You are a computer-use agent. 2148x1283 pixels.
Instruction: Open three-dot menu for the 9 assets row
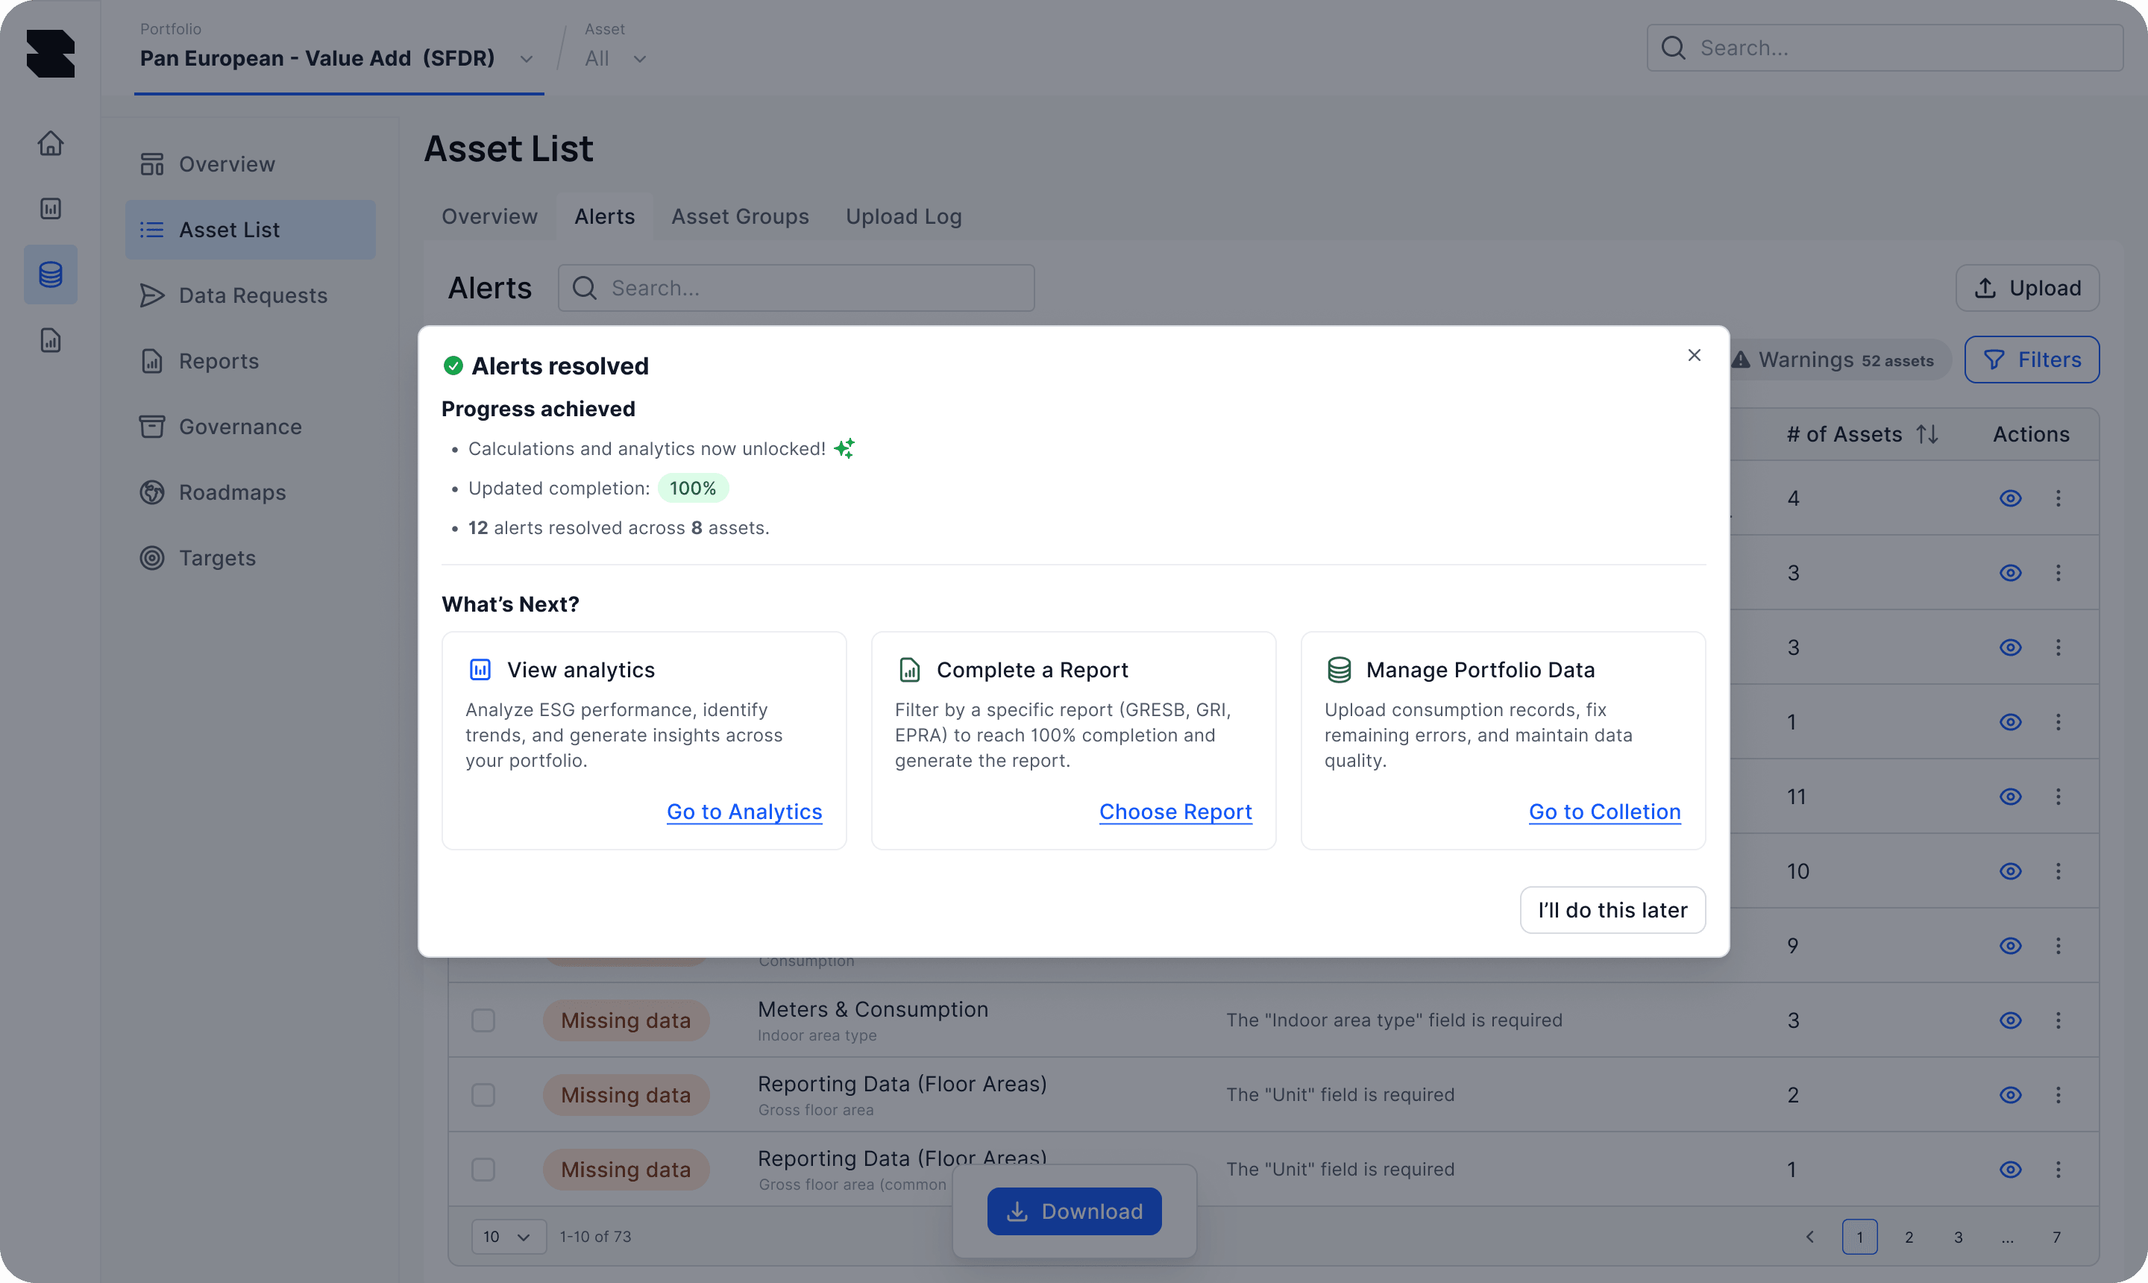[x=2058, y=946]
